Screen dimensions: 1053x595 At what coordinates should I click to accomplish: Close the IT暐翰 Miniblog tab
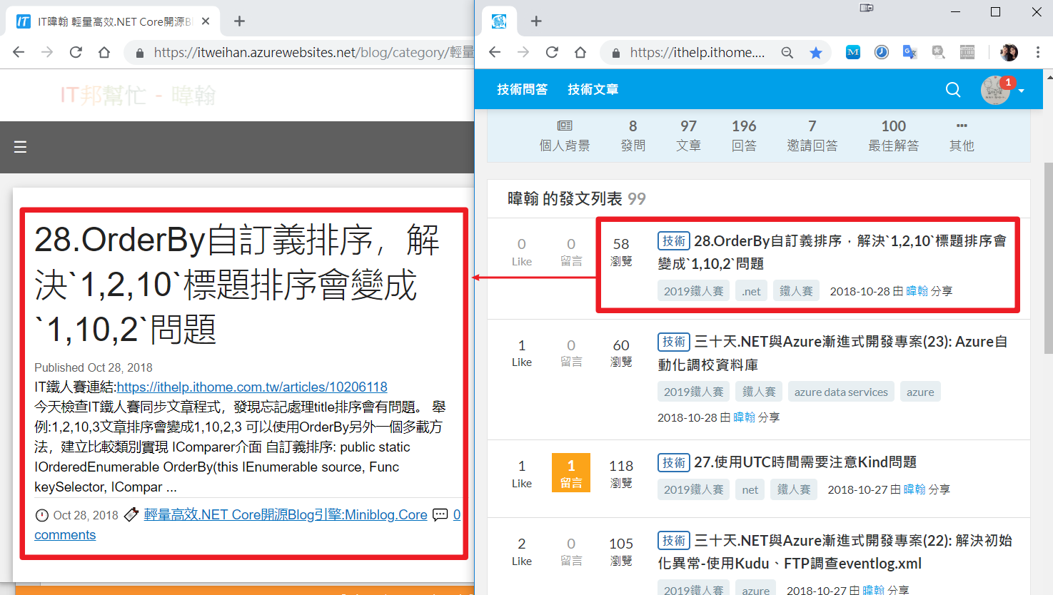click(x=206, y=21)
